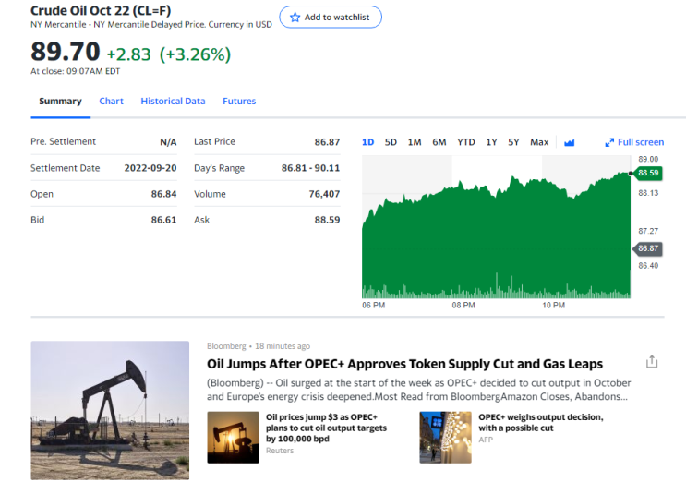This screenshot has height=482, width=686.
Task: Click the AFP story thumbnail with lights
Action: click(445, 437)
